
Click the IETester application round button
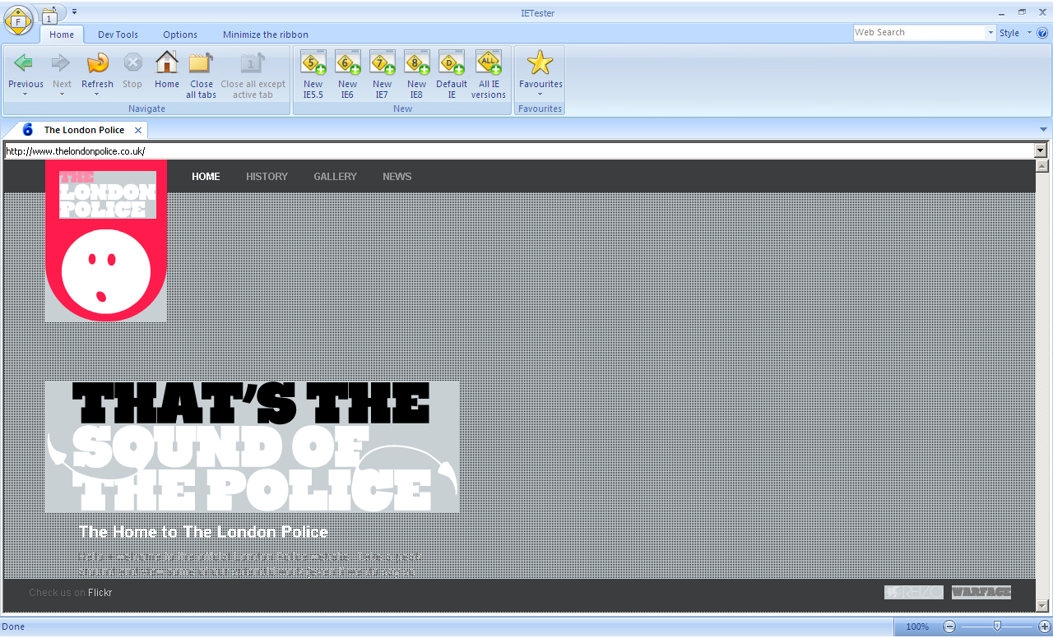click(x=19, y=20)
